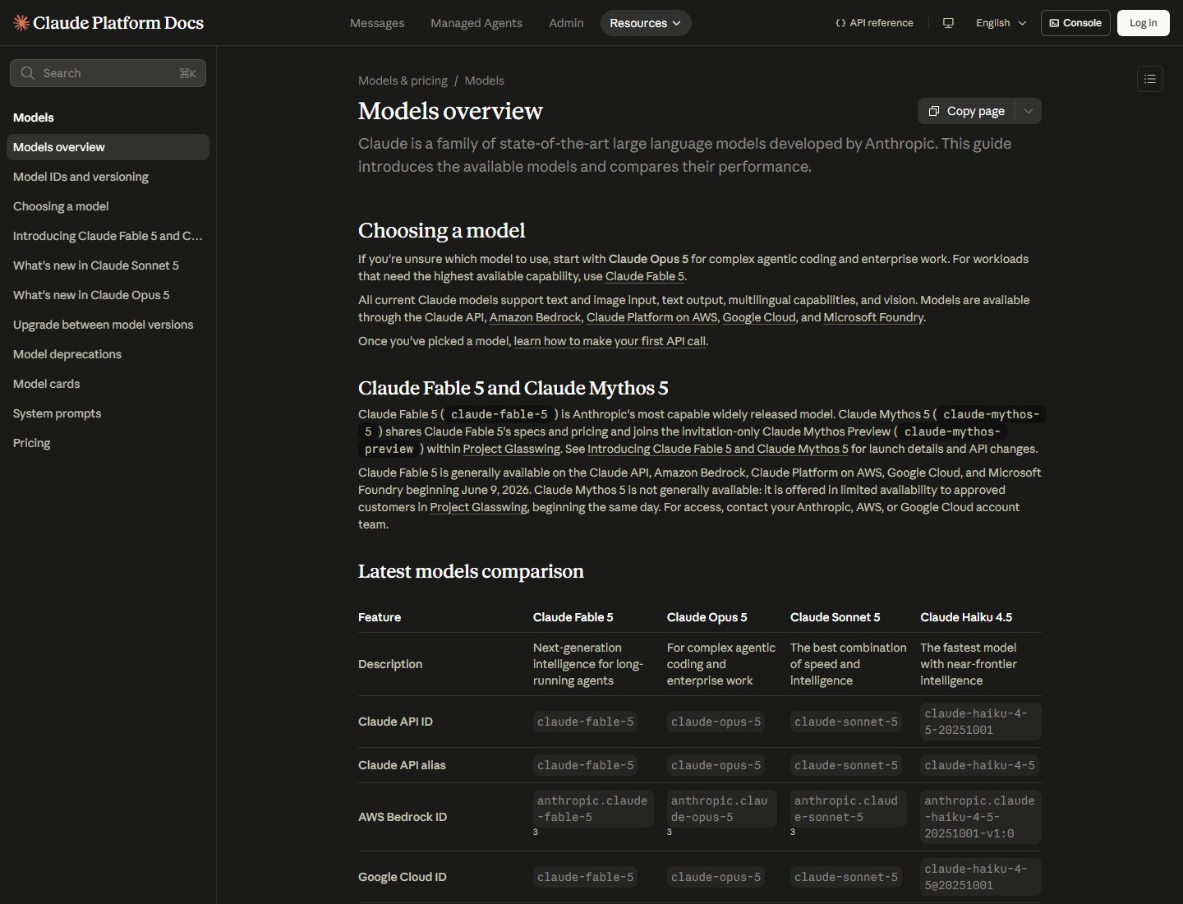This screenshot has height=904, width=1183.
Task: Follow the Microsoft Foundry link
Action: point(873,317)
